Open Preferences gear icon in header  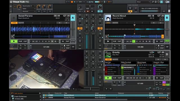tap(156, 2)
